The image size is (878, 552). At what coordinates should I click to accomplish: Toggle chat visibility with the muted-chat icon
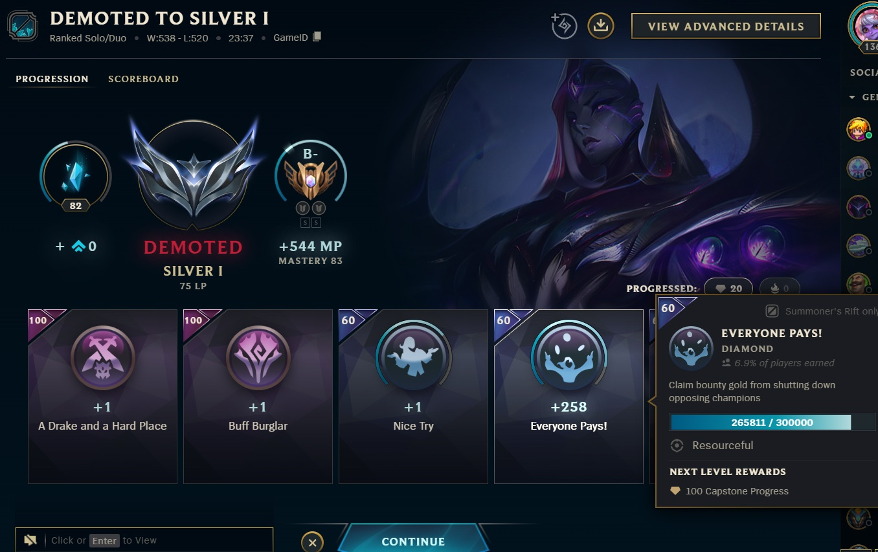(30, 540)
